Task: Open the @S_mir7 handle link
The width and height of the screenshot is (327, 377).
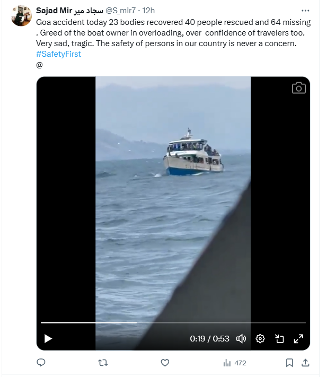Action: pos(121,11)
